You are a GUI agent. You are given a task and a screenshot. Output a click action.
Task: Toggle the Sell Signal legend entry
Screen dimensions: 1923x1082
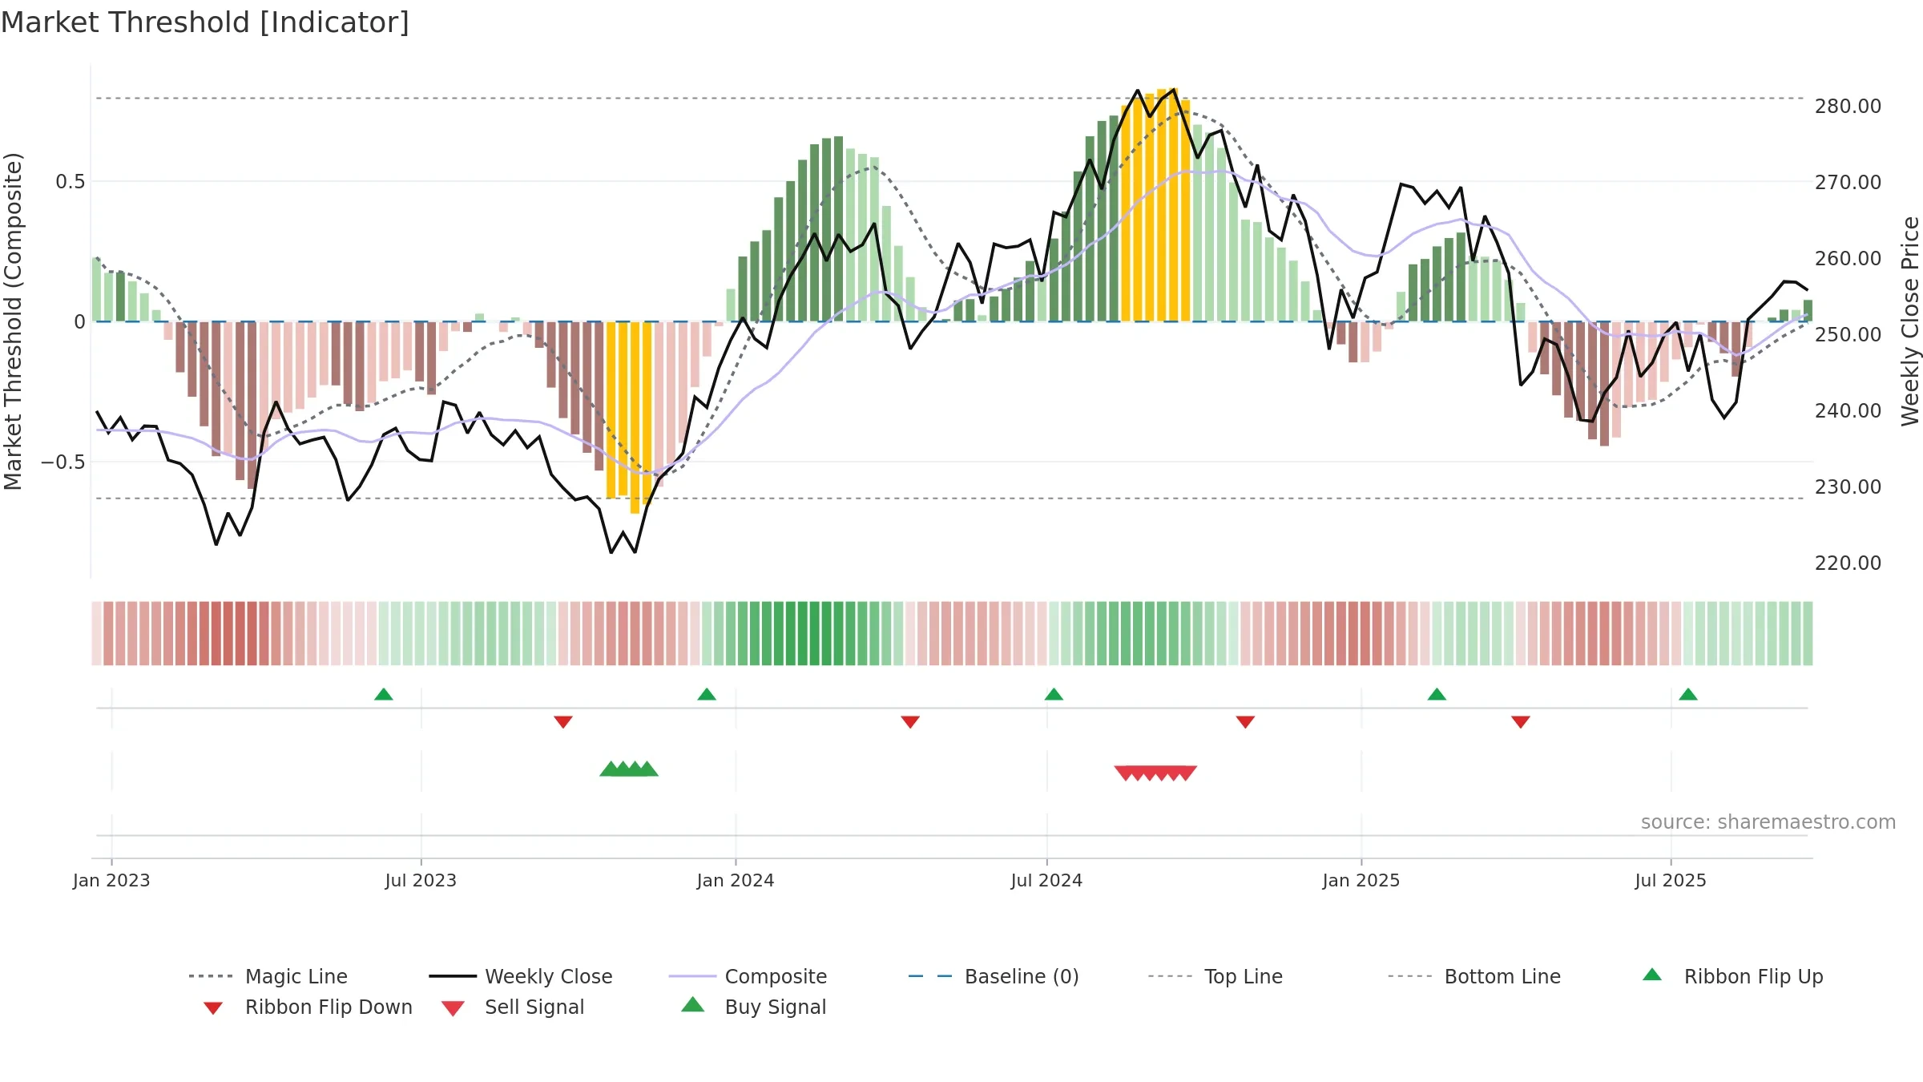(x=513, y=1007)
